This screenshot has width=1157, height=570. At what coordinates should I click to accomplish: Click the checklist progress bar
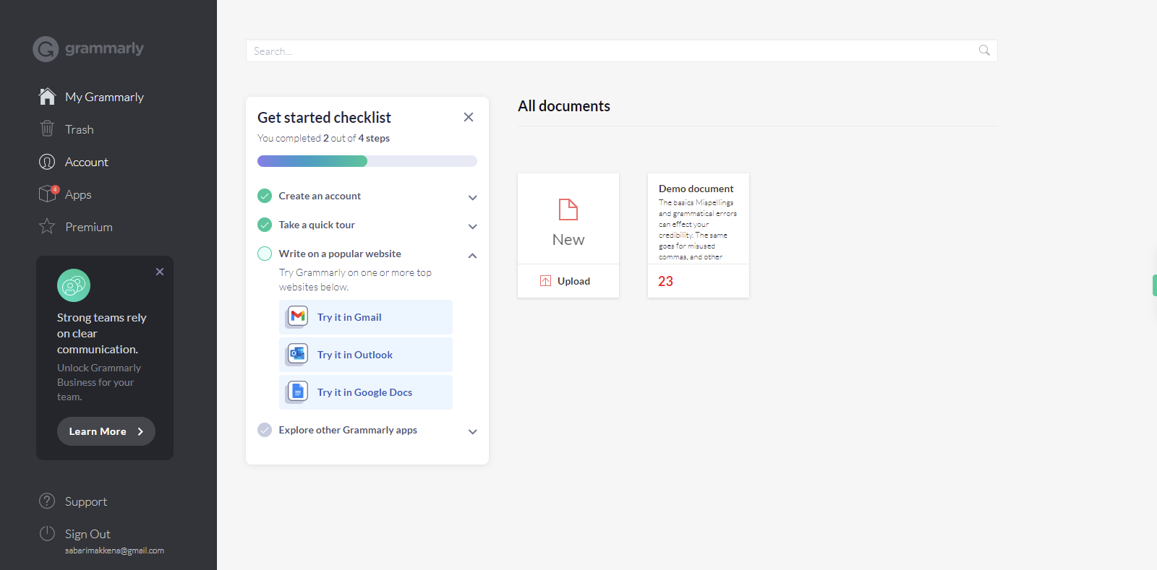(367, 161)
